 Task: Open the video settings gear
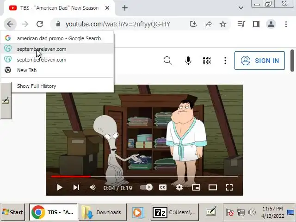click(179, 187)
